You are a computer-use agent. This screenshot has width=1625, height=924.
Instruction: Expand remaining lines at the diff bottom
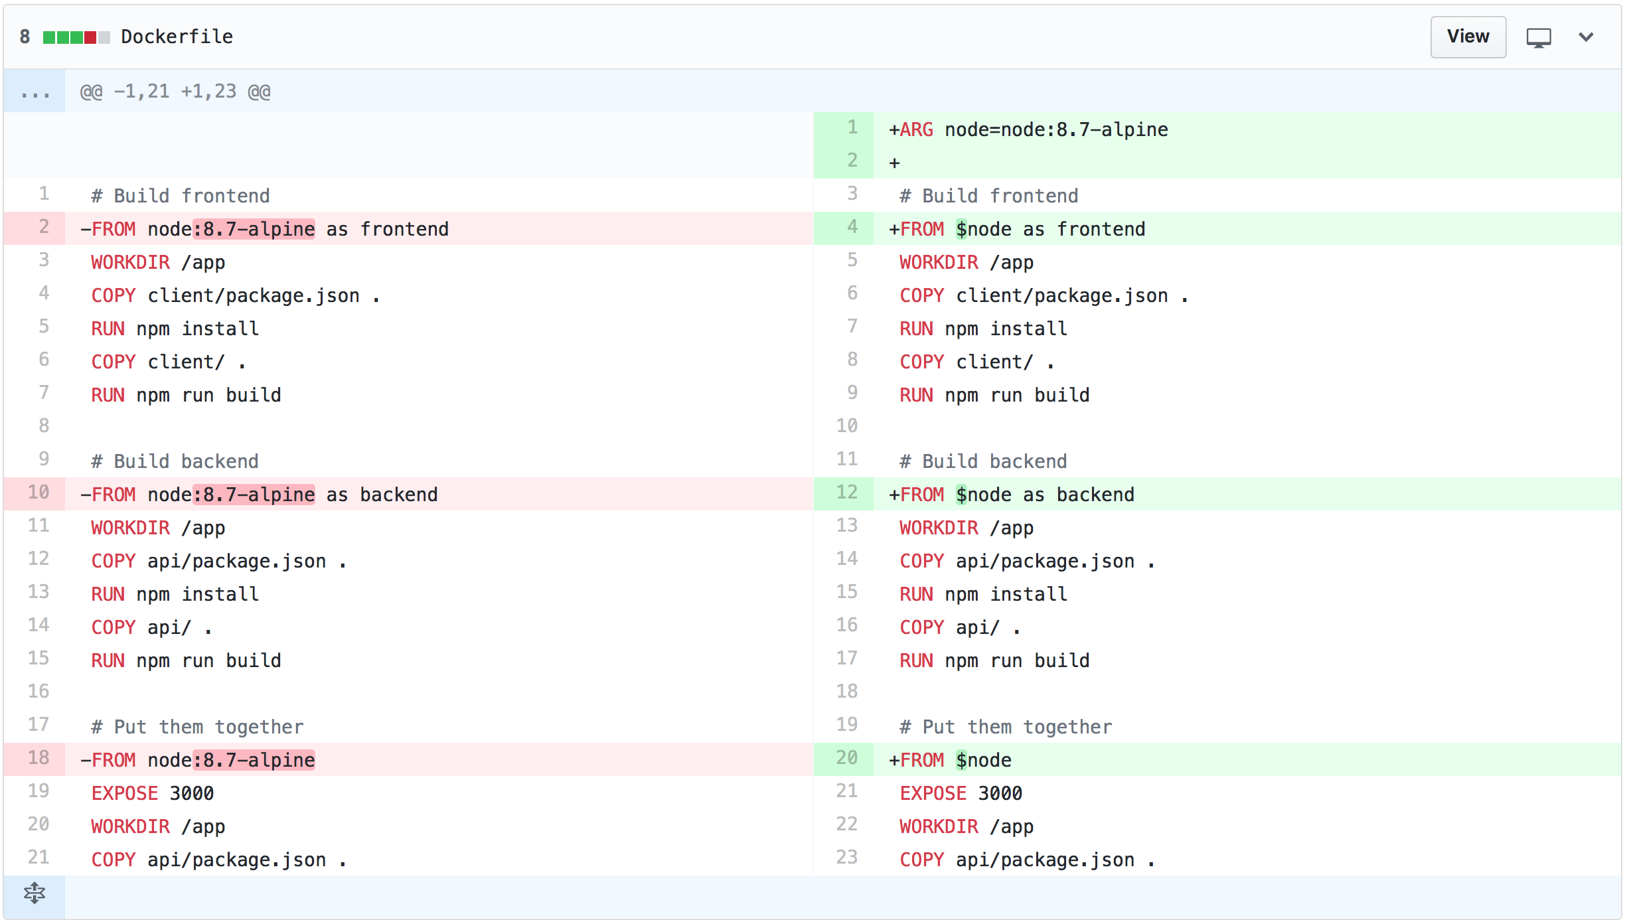click(35, 893)
